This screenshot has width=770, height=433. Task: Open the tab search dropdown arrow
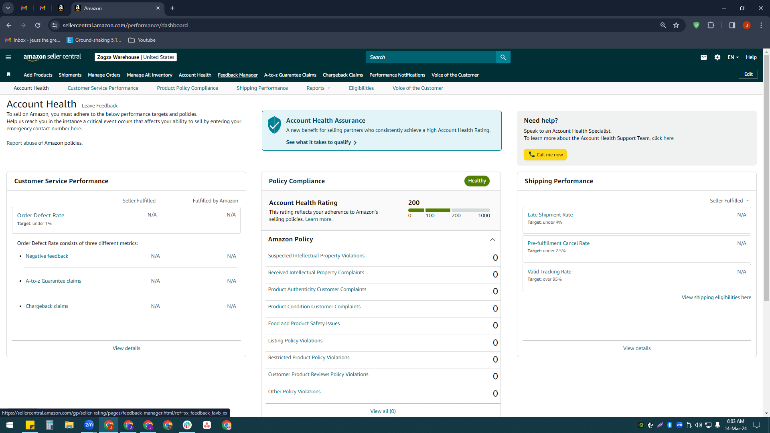pyautogui.click(x=8, y=8)
